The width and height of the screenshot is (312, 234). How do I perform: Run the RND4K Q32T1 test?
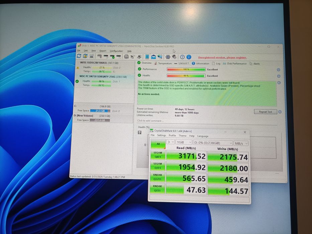coord(158,177)
